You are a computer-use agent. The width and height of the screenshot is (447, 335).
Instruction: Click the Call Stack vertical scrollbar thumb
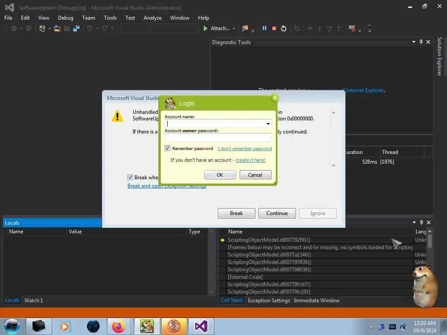[x=430, y=241]
